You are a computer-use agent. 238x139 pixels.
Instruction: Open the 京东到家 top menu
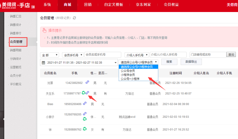pos(143,5)
